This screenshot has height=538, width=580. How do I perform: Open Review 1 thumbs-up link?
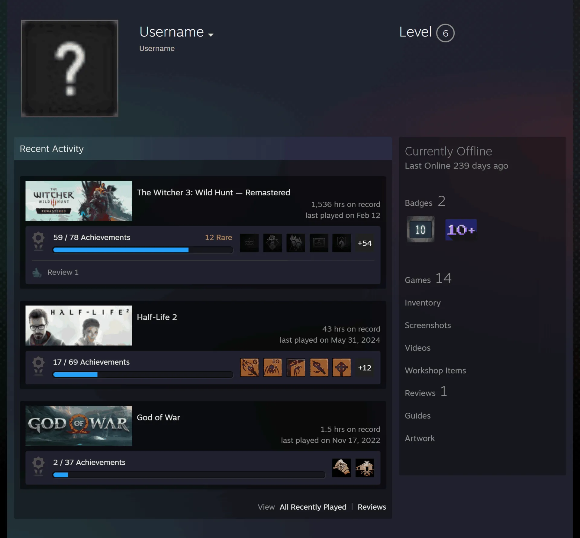(x=56, y=272)
